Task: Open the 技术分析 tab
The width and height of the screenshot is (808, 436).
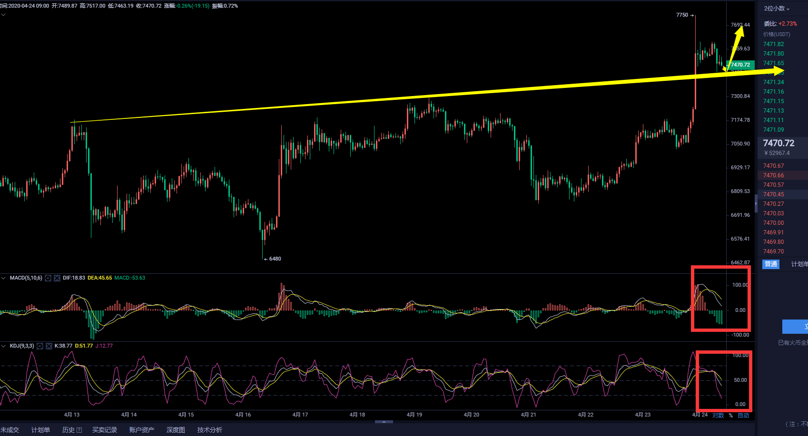Action: pyautogui.click(x=210, y=430)
